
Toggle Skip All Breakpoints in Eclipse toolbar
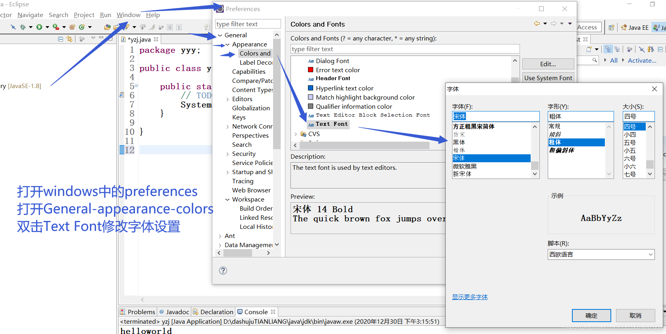click(13, 27)
